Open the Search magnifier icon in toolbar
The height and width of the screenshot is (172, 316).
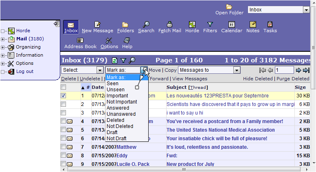(146, 25)
